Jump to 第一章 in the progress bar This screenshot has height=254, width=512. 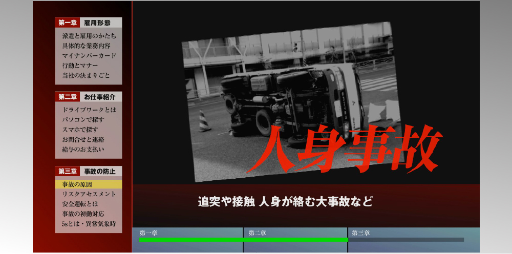(148, 233)
